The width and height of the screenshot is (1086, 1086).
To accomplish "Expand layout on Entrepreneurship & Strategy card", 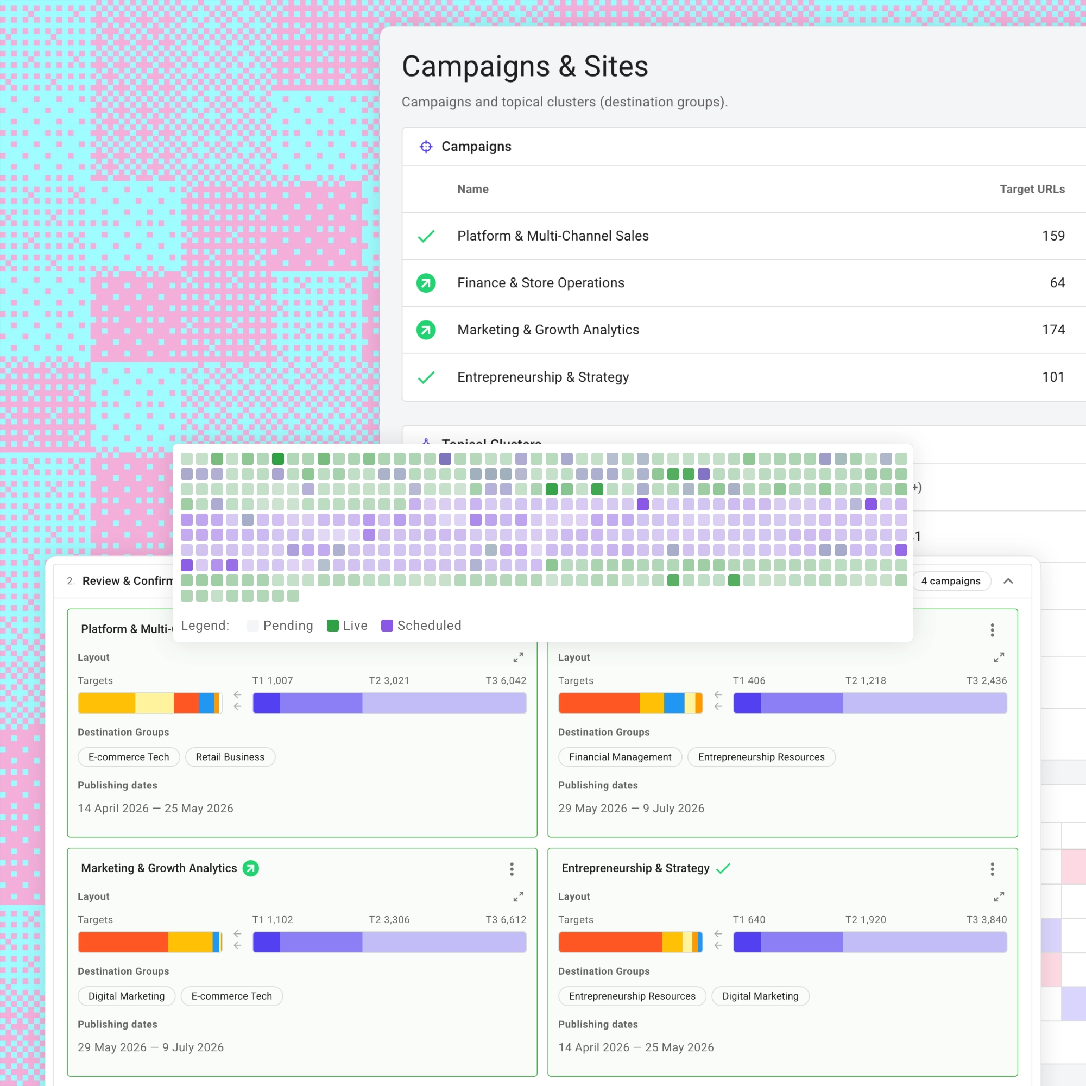I will pos(999,896).
